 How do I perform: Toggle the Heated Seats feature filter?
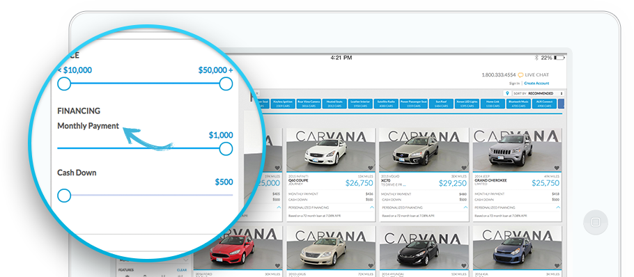pos(334,104)
